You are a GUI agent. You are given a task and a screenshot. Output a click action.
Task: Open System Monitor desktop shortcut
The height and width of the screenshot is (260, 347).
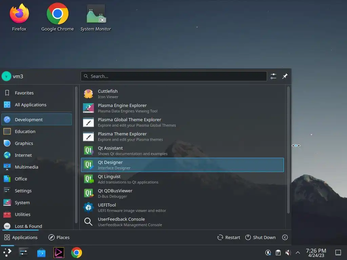pyautogui.click(x=96, y=17)
